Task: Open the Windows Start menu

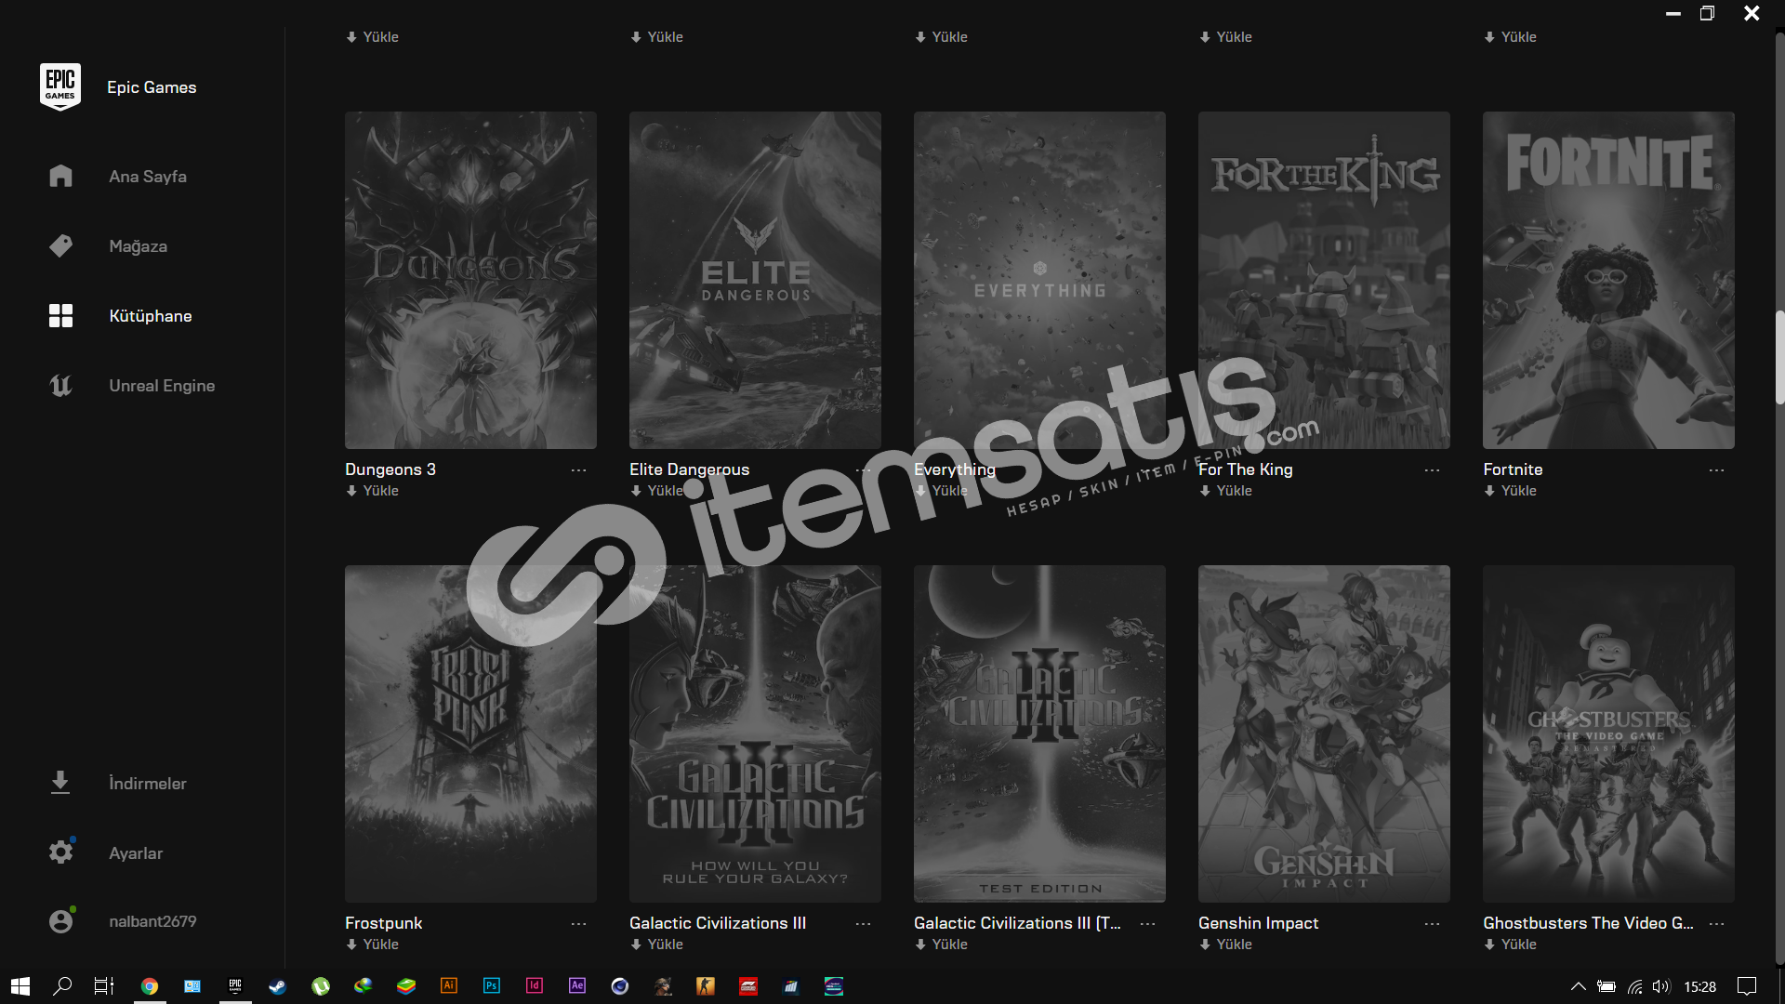Action: coord(20,986)
